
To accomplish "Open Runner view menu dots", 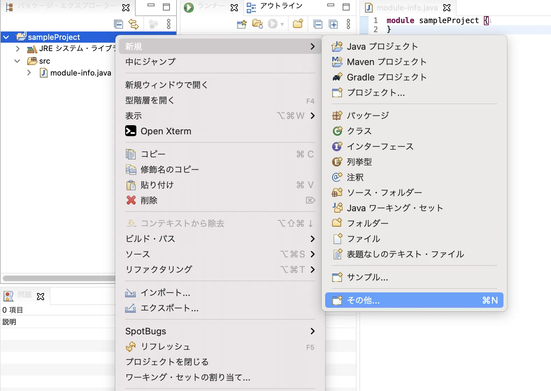I will point(348,24).
